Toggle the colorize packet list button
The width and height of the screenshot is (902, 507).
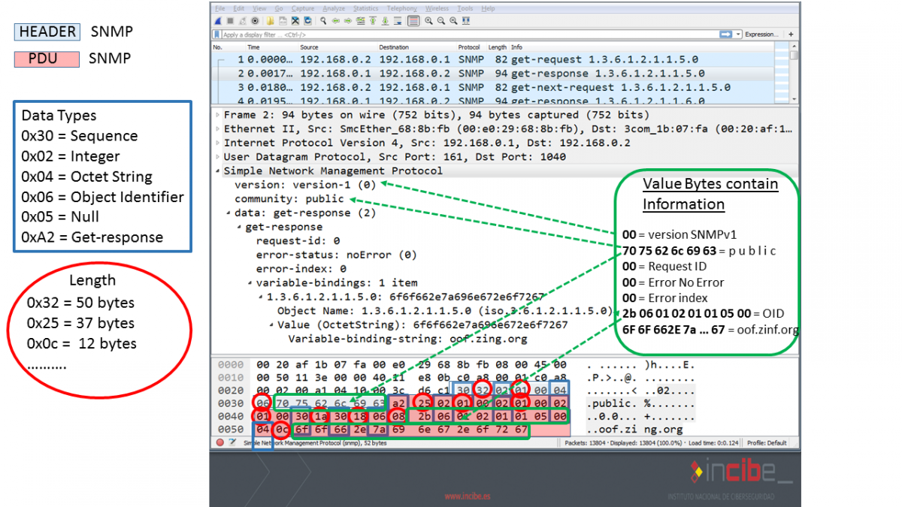click(x=413, y=21)
